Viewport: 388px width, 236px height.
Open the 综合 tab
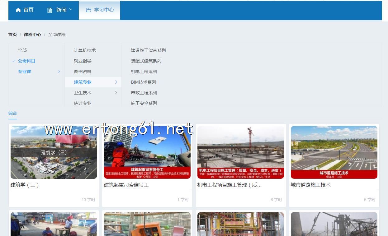[12, 113]
